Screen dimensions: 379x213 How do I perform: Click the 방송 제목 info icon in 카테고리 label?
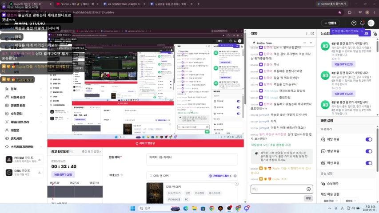point(121,175)
